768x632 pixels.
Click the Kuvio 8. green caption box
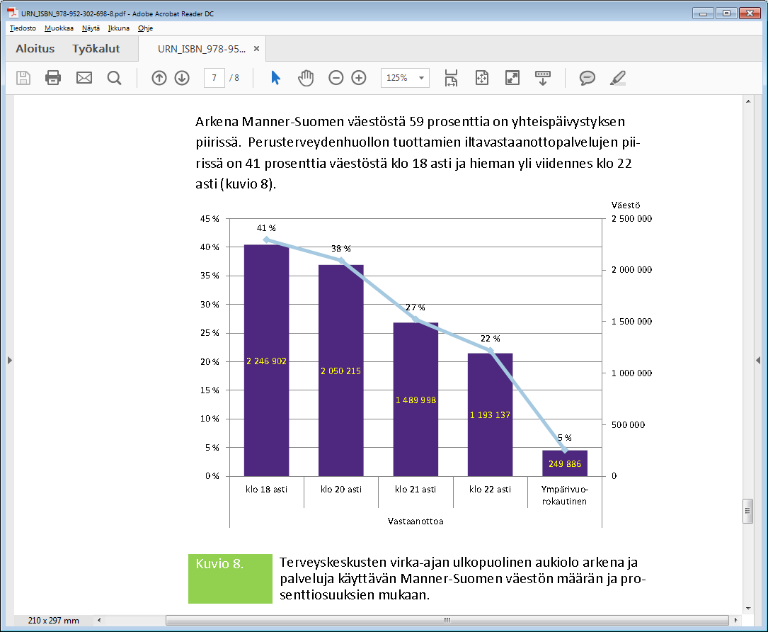click(x=230, y=579)
